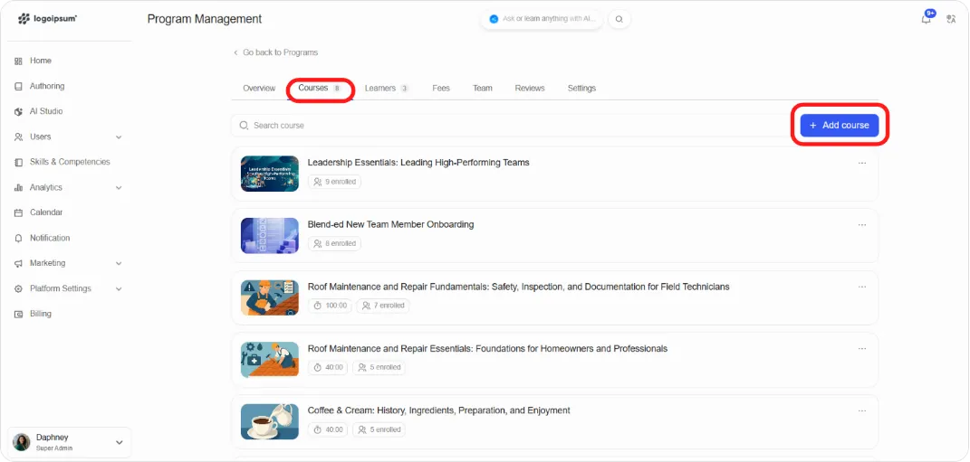Click 8 enrolled badge on Blend-ed Onboarding

(335, 244)
